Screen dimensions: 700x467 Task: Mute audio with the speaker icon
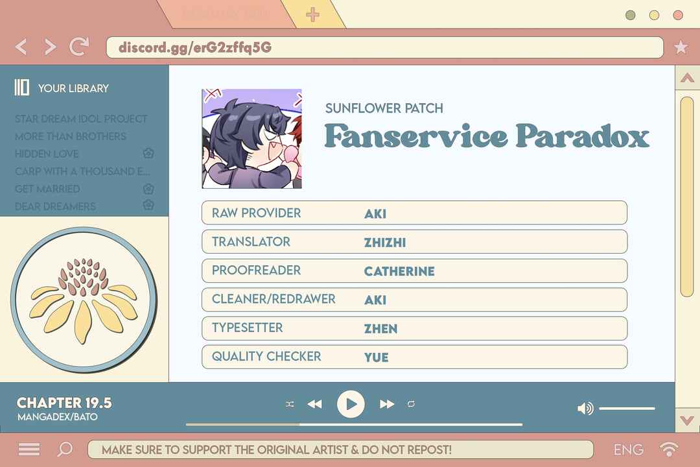[585, 408]
